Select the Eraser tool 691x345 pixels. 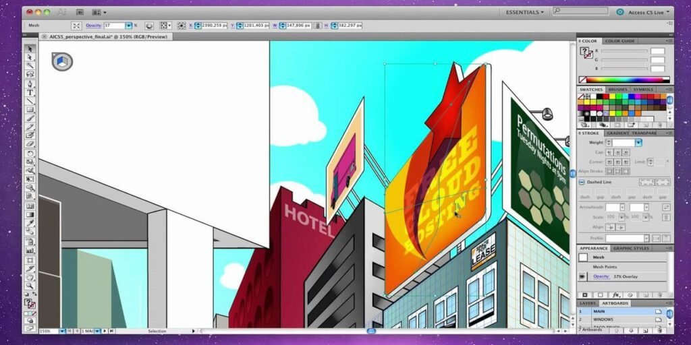point(30,144)
